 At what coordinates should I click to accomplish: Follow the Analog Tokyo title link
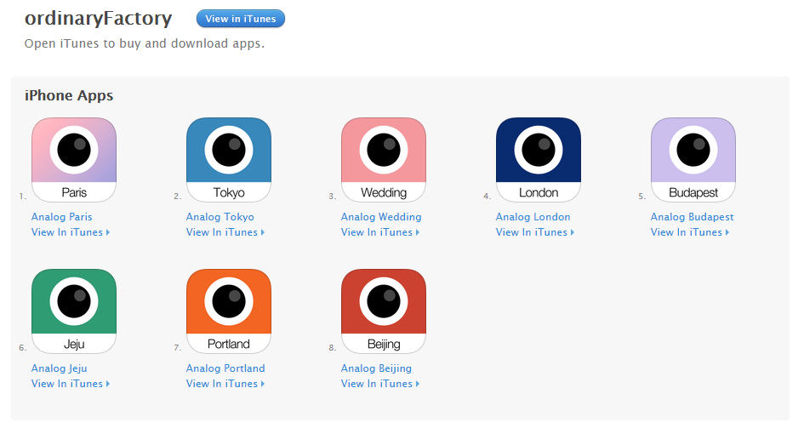220,217
